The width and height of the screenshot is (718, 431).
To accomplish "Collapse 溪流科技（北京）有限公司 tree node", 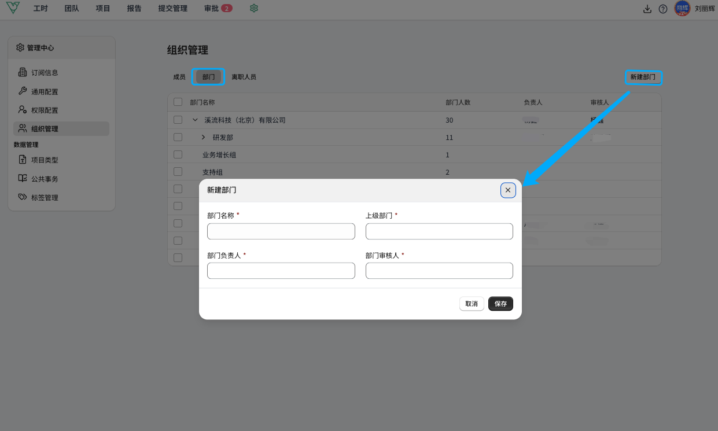I will pyautogui.click(x=195, y=120).
